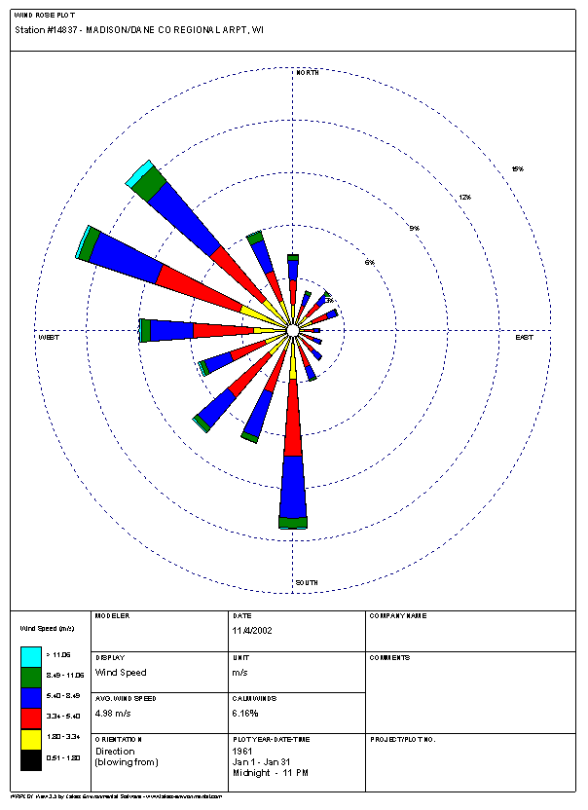This screenshot has height=810, width=588.
Task: Click the yellow wind speed legend swatch
Action: click(x=31, y=740)
